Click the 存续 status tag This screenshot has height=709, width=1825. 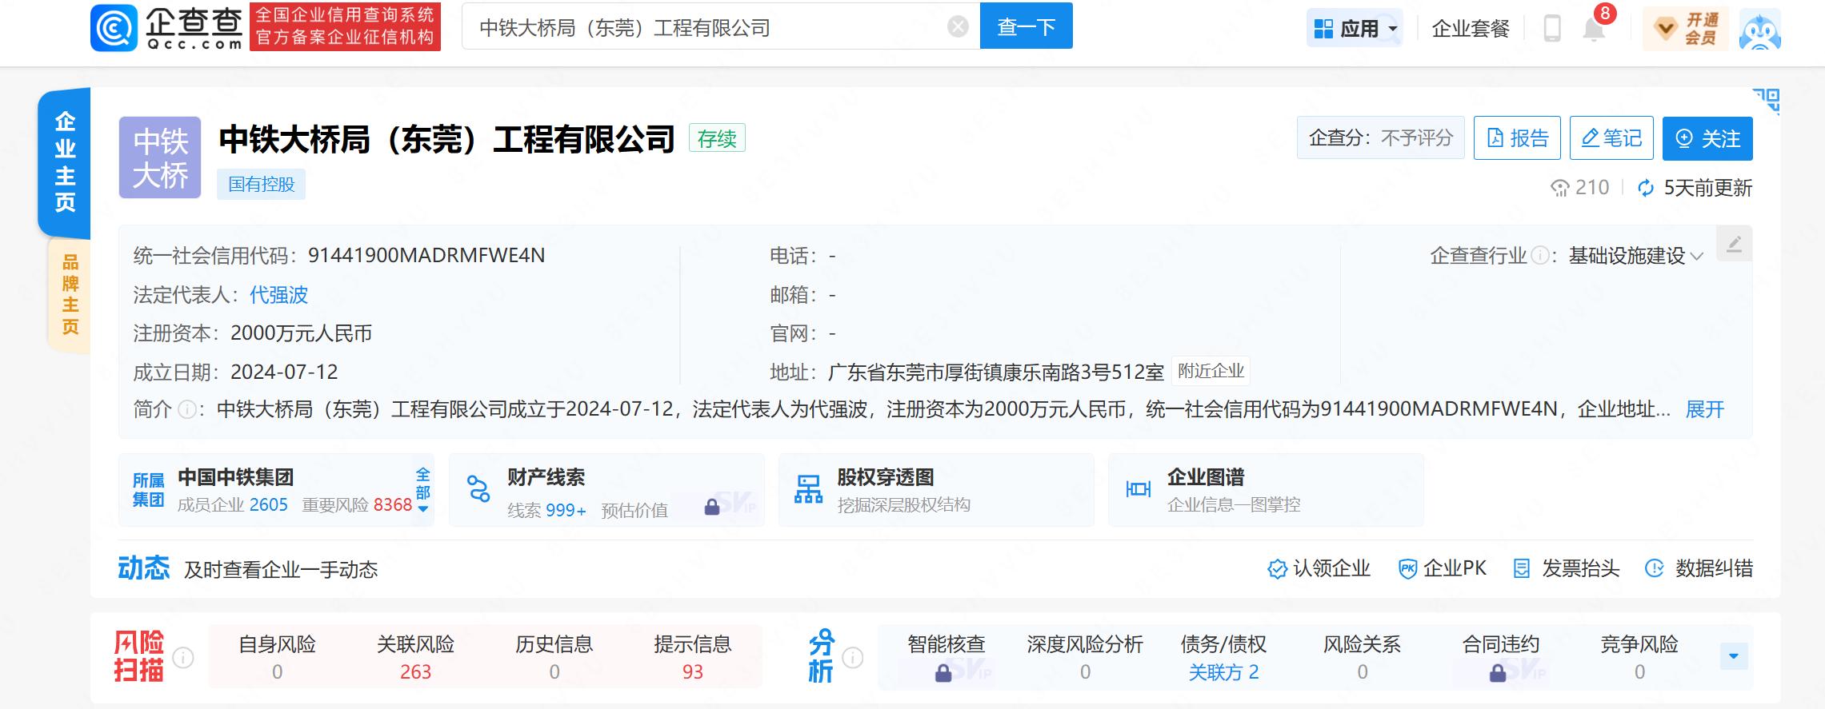coord(717,138)
